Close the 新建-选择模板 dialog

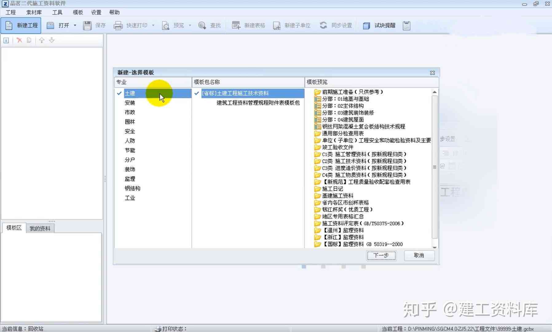432,73
